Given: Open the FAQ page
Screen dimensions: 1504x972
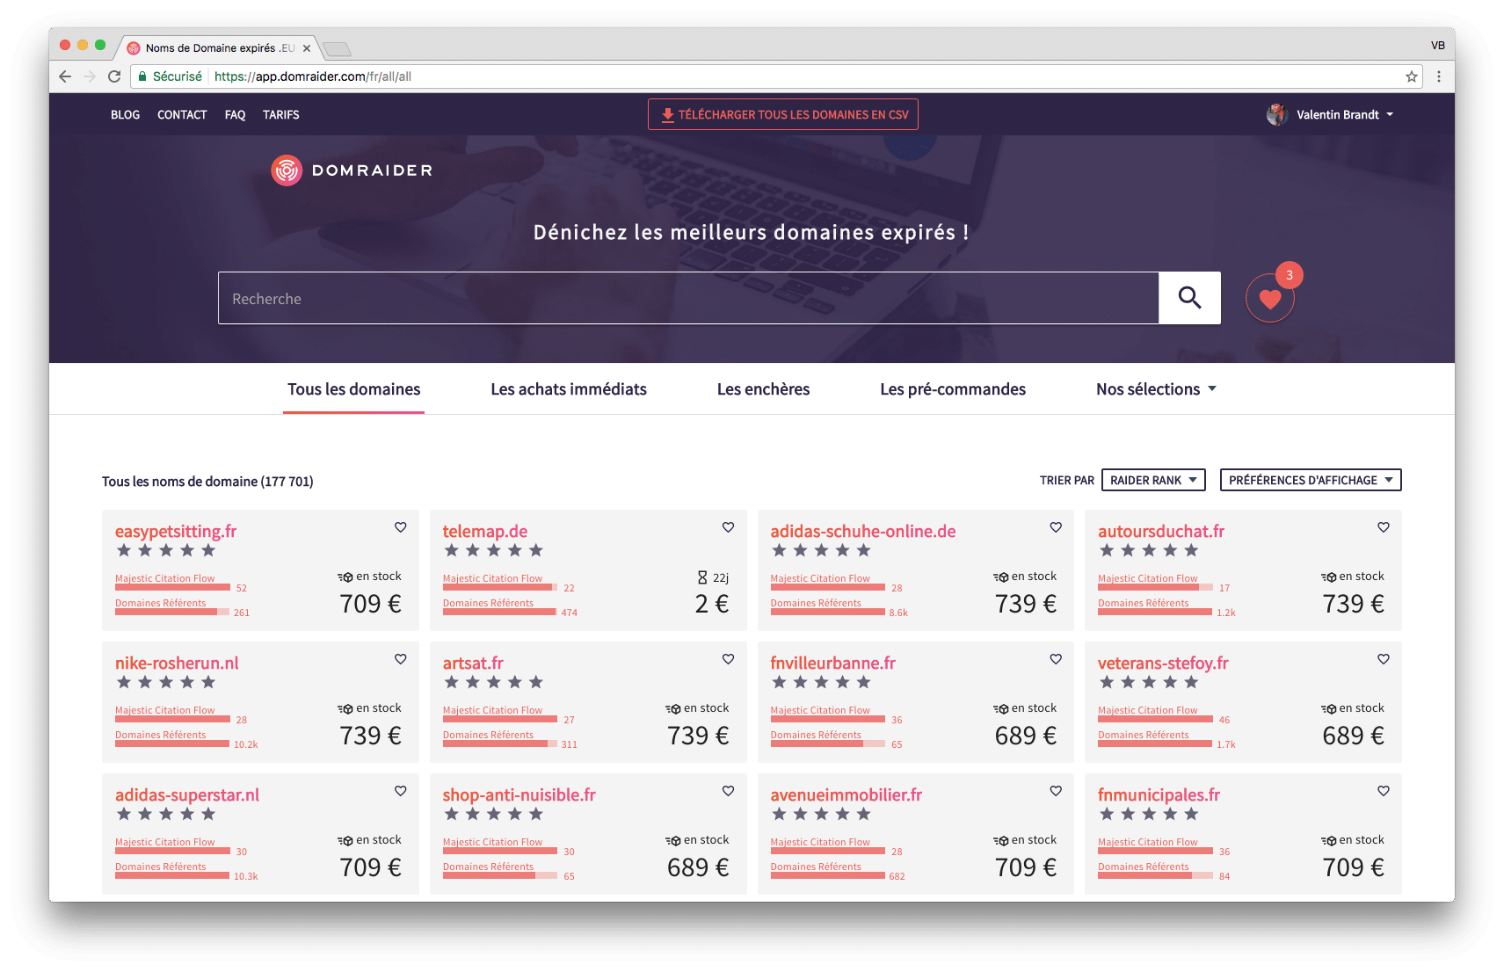Looking at the screenshot, I should coord(235,115).
